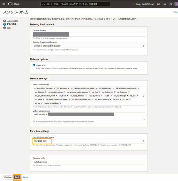Remove the oci_filestorage namespace chip
This screenshot has height=181, width=178.
[x=129, y=92]
